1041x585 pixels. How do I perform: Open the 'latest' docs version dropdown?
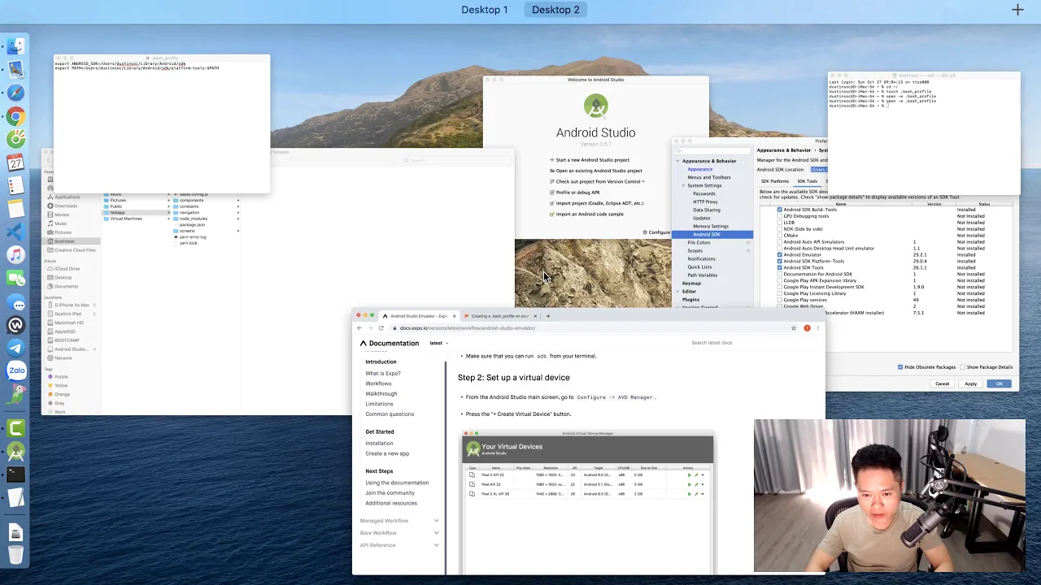pyautogui.click(x=438, y=343)
